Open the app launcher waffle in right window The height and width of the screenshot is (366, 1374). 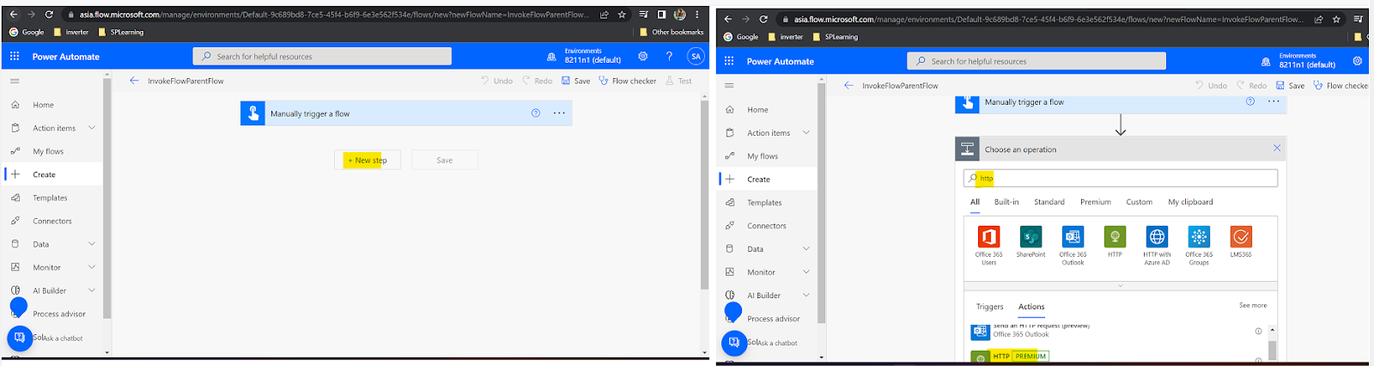point(729,61)
